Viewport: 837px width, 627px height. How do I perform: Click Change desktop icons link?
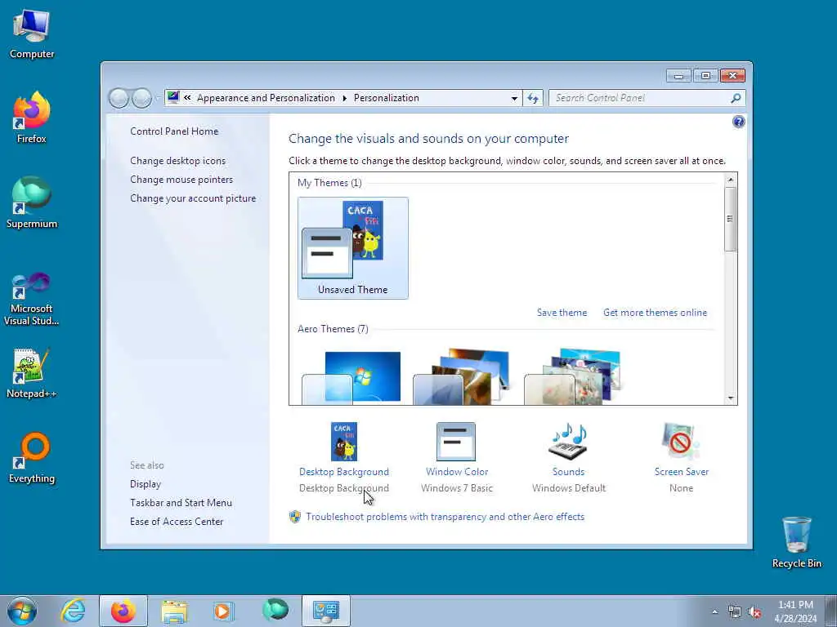pyautogui.click(x=177, y=161)
